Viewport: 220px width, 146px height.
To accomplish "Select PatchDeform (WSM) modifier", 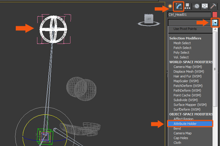I will (188, 86).
